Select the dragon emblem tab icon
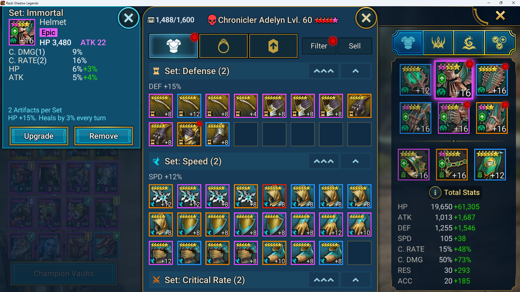Viewport: 520px width, 292px height. coord(469,43)
